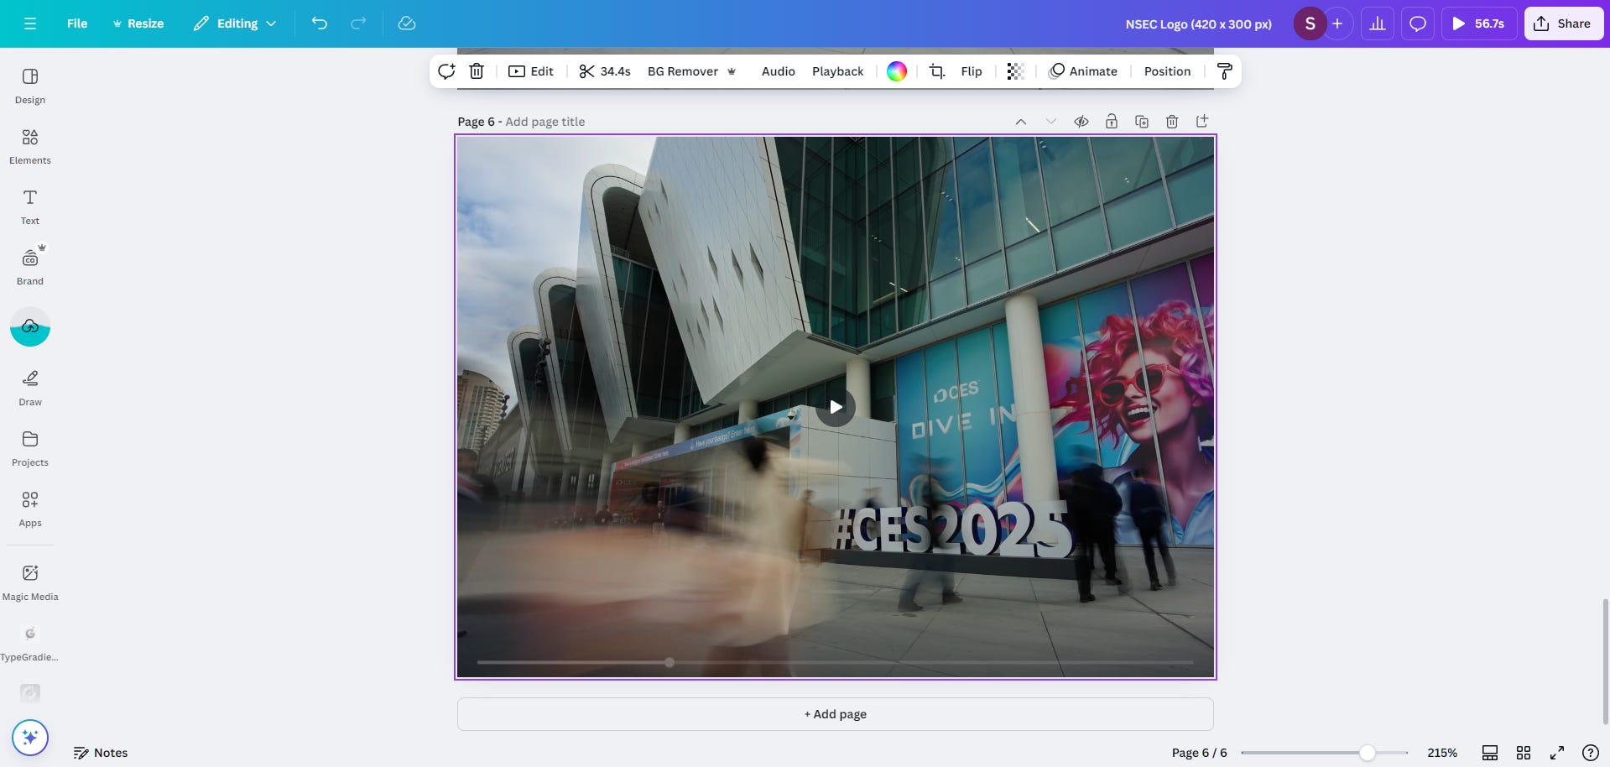The width and height of the screenshot is (1610, 767).
Task: Open the Notes panel
Action: pyautogui.click(x=101, y=753)
